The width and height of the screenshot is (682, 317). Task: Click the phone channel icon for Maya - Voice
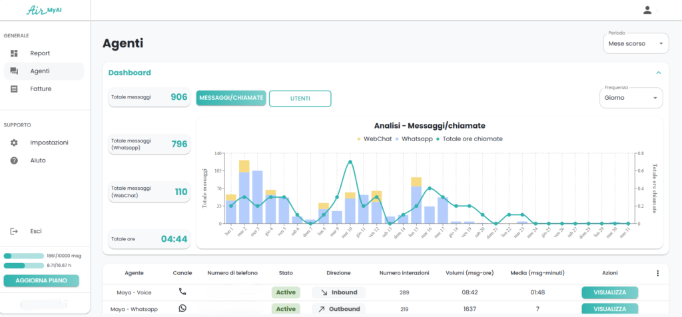click(x=182, y=292)
